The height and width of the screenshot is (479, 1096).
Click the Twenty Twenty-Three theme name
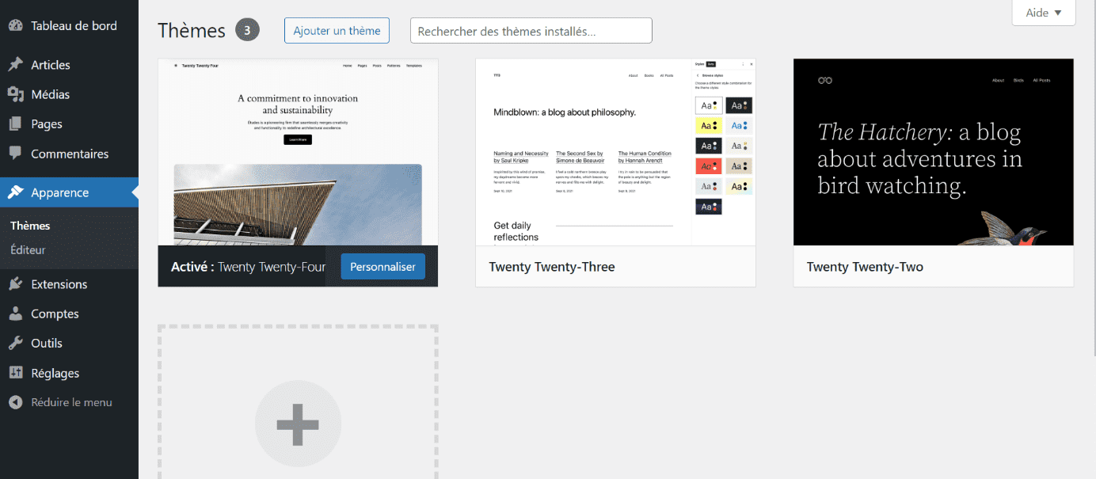pyautogui.click(x=552, y=267)
